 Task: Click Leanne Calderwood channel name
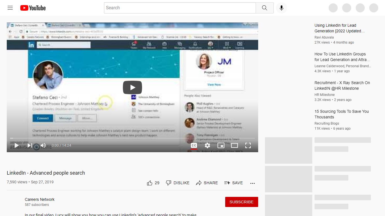tap(343, 66)
